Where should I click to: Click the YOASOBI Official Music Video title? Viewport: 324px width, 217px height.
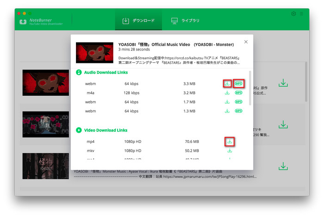click(176, 44)
